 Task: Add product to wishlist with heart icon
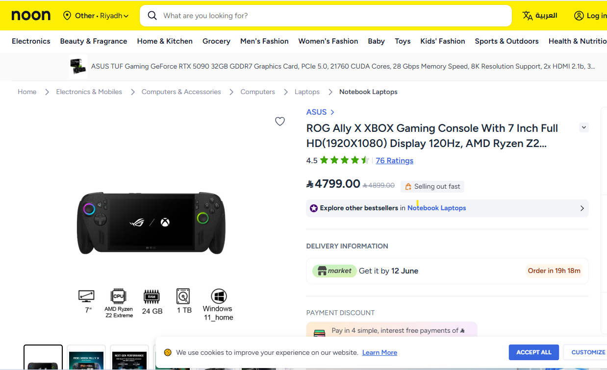(280, 122)
